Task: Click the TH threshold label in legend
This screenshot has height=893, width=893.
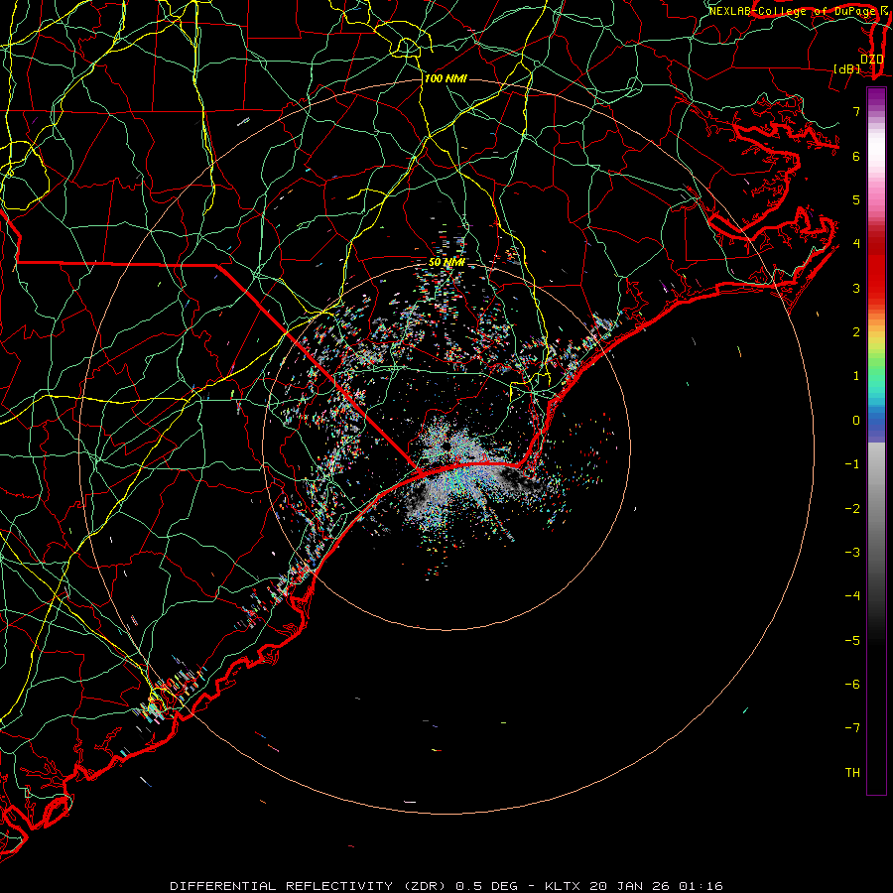Action: pos(852,773)
